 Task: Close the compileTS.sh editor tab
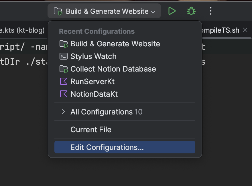tap(245, 30)
